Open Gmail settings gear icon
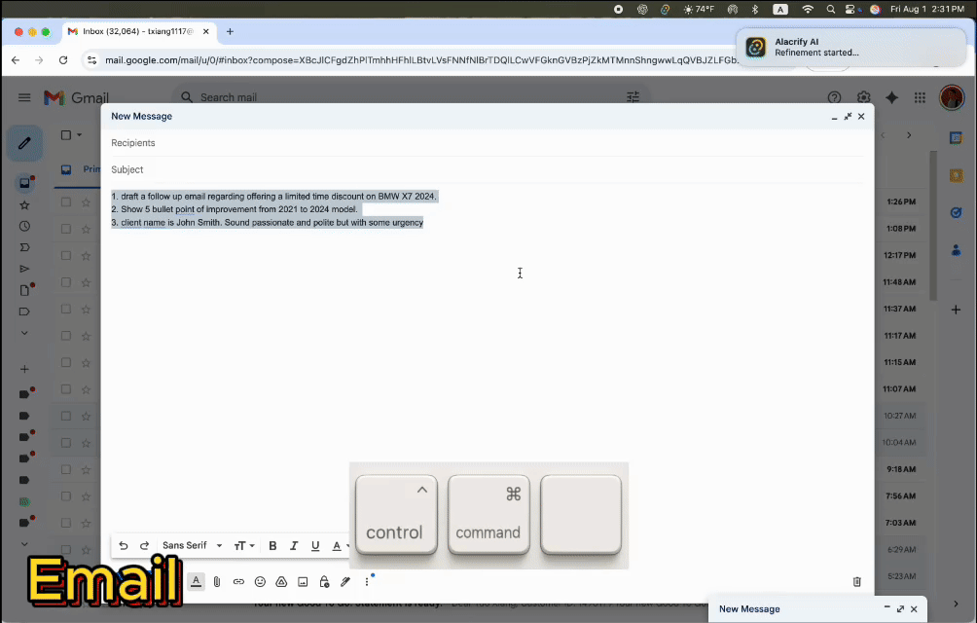Image resolution: width=977 pixels, height=623 pixels. click(x=863, y=97)
